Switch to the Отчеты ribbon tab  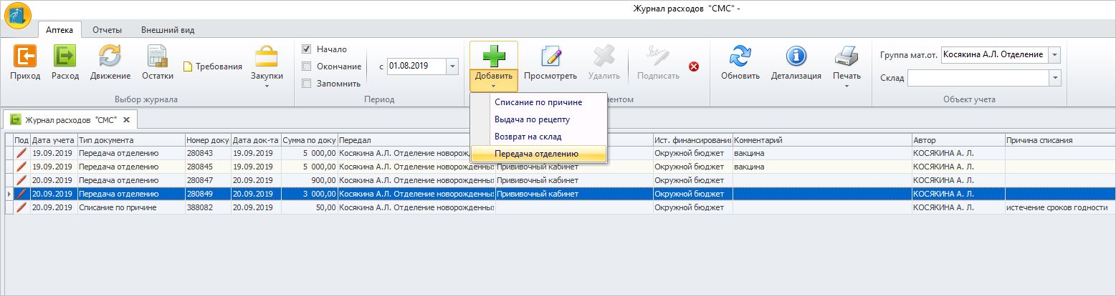click(107, 30)
